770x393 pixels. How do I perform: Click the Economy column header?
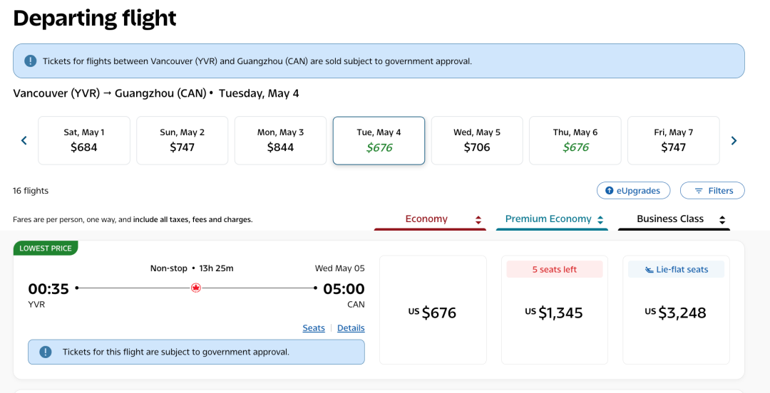tap(430, 220)
